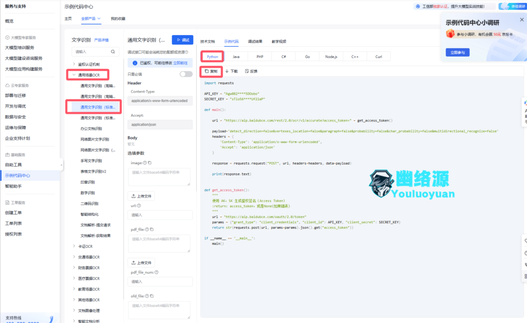
Task: Click the copy icon next to pdf_file parameter
Action: coord(152,229)
